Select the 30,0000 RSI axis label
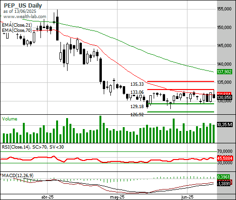This screenshot has height=200, width=236. 225,163
